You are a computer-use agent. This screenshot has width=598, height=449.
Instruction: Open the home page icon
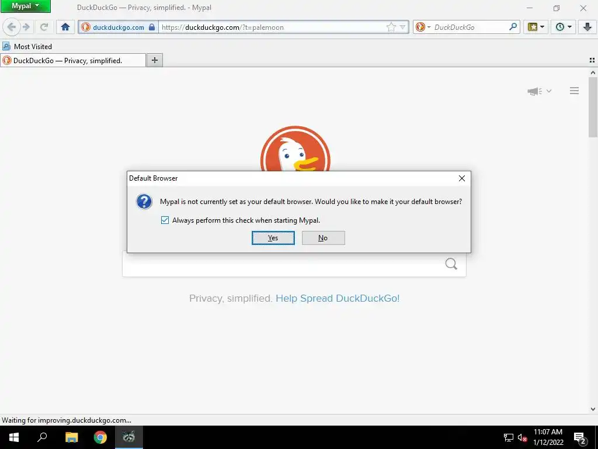[x=65, y=27]
